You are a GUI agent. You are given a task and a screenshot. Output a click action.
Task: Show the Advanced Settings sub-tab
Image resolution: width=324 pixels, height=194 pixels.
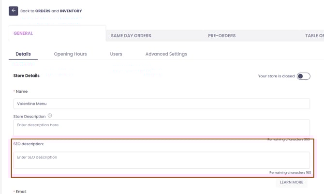click(166, 54)
